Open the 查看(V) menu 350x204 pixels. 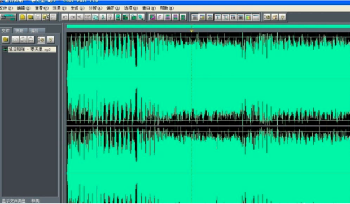(42, 8)
